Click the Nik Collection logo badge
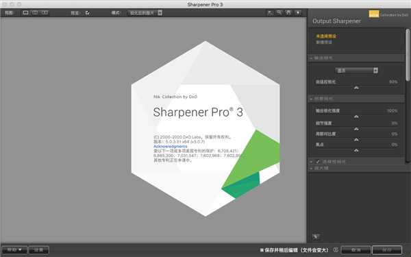The height and width of the screenshot is (257, 411). [374, 14]
